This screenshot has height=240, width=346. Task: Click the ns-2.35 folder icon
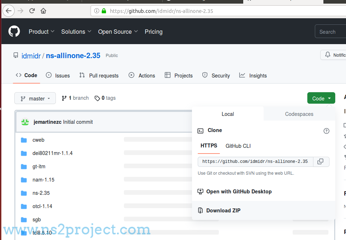coord(24,193)
